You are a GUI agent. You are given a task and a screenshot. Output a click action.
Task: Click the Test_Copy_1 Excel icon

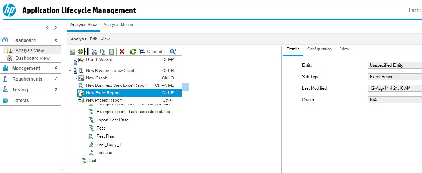[91, 144]
